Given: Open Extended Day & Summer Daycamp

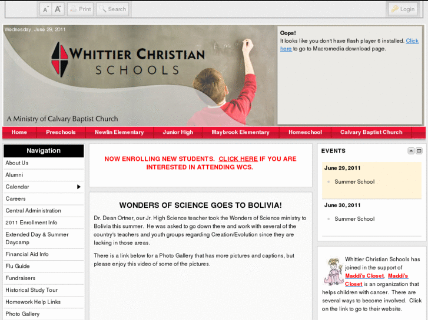Looking at the screenshot, I should pyautogui.click(x=44, y=238).
